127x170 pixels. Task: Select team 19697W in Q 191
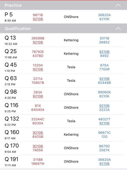tap(38, 163)
